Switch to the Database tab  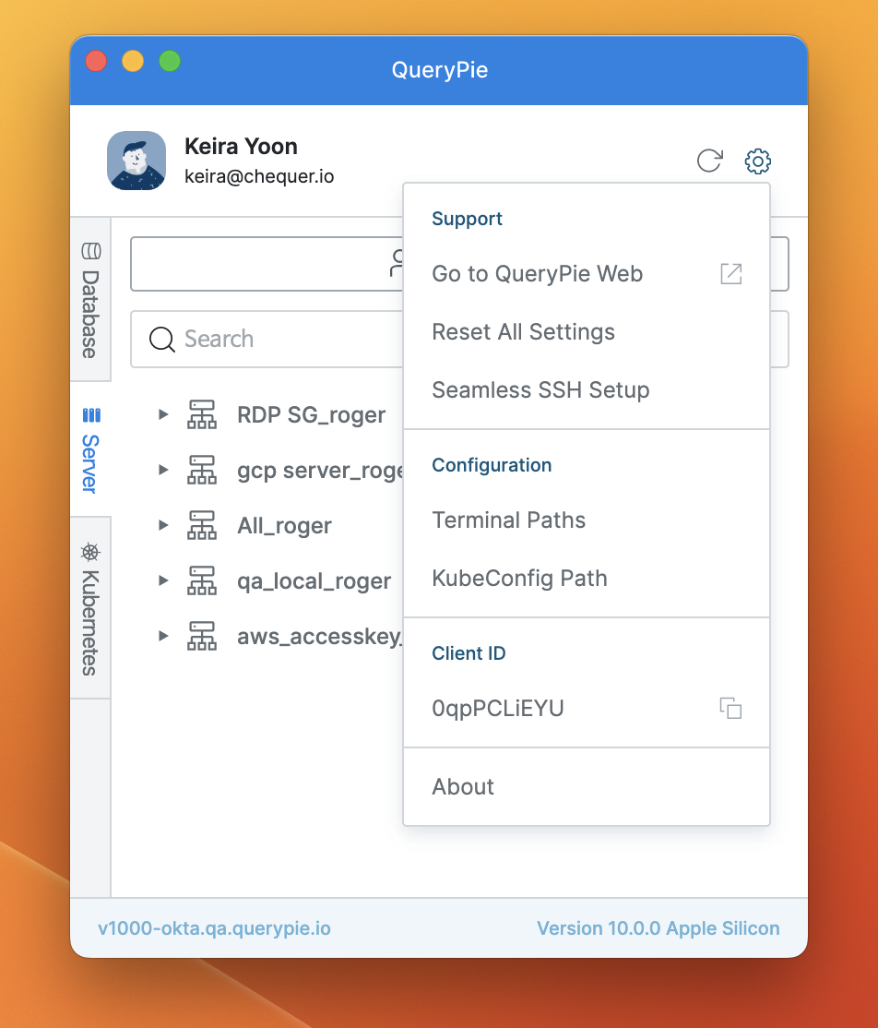click(90, 301)
